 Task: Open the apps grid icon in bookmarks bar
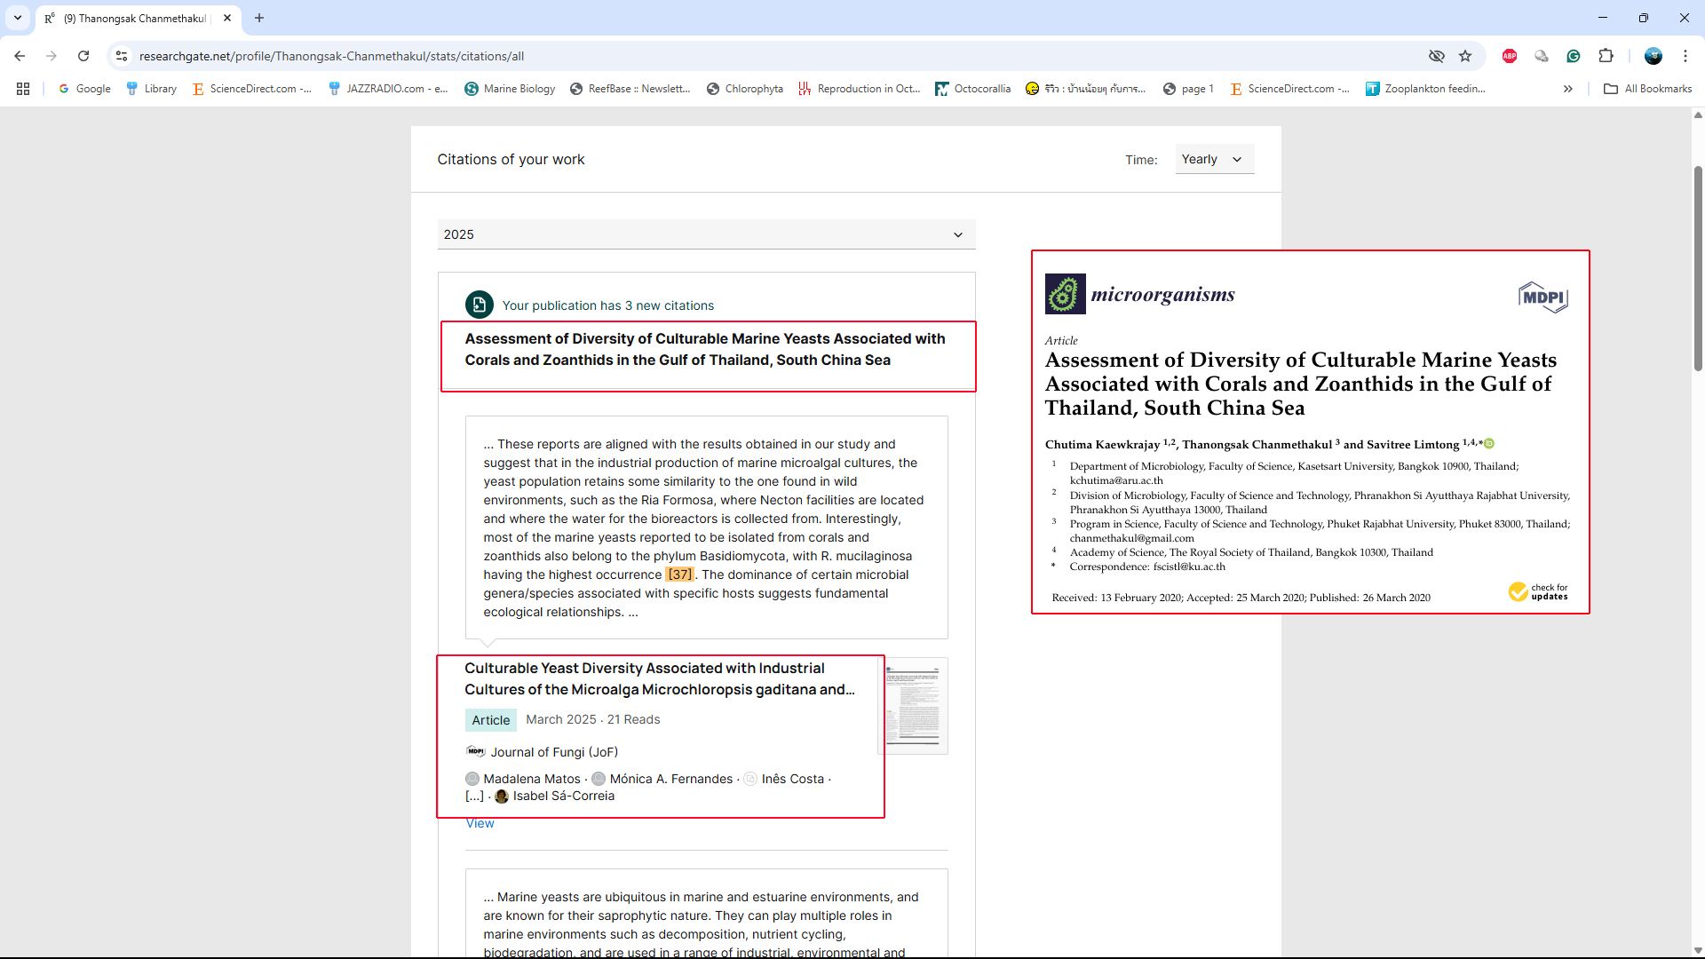pyautogui.click(x=23, y=89)
